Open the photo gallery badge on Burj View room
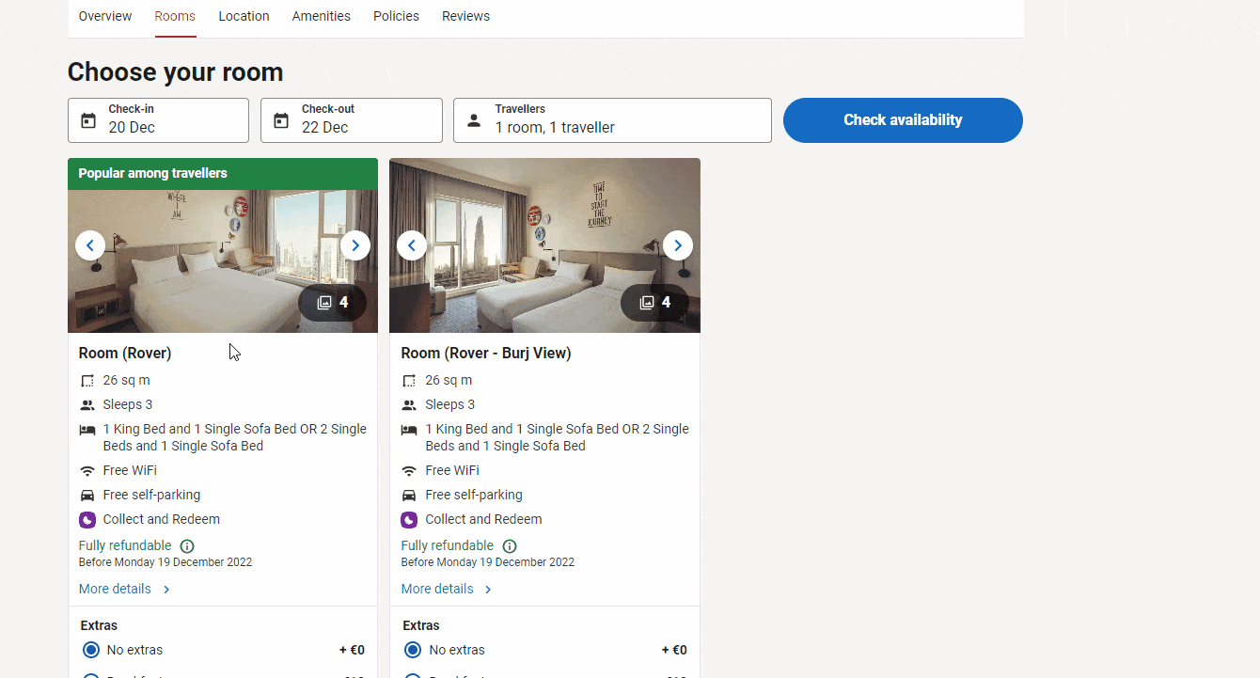Viewport: 1260px width, 678px height. pyautogui.click(x=654, y=303)
